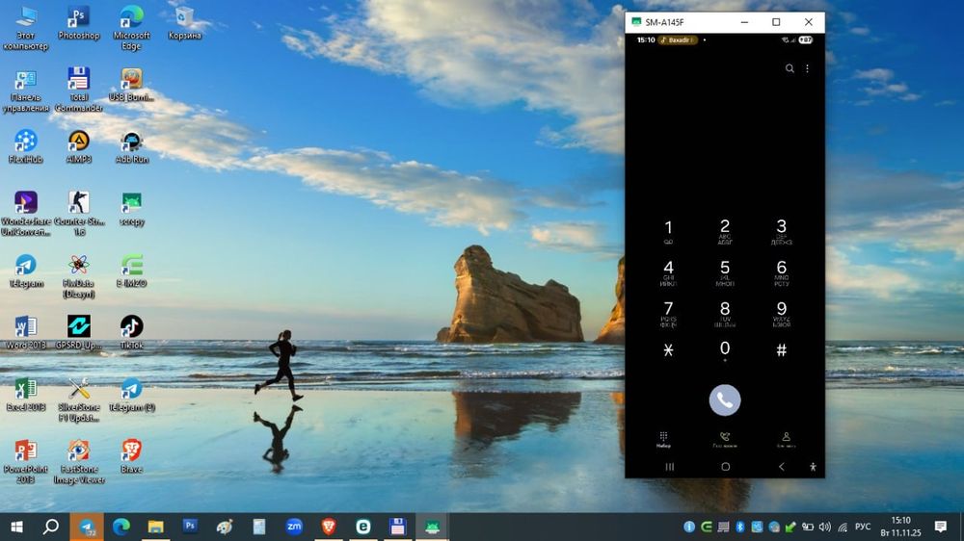The width and height of the screenshot is (964, 541).
Task: Click Bluetooth icon in system tray
Action: click(740, 527)
